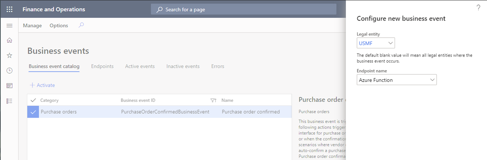487x160 pixels.
Task: Open Workspaces icon in sidebar
Action: click(x=10, y=86)
